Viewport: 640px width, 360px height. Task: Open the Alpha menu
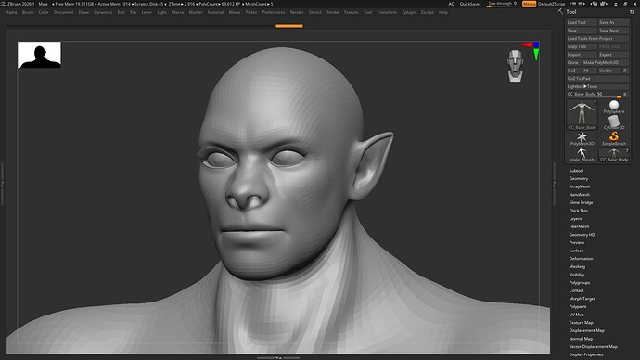tap(11, 12)
